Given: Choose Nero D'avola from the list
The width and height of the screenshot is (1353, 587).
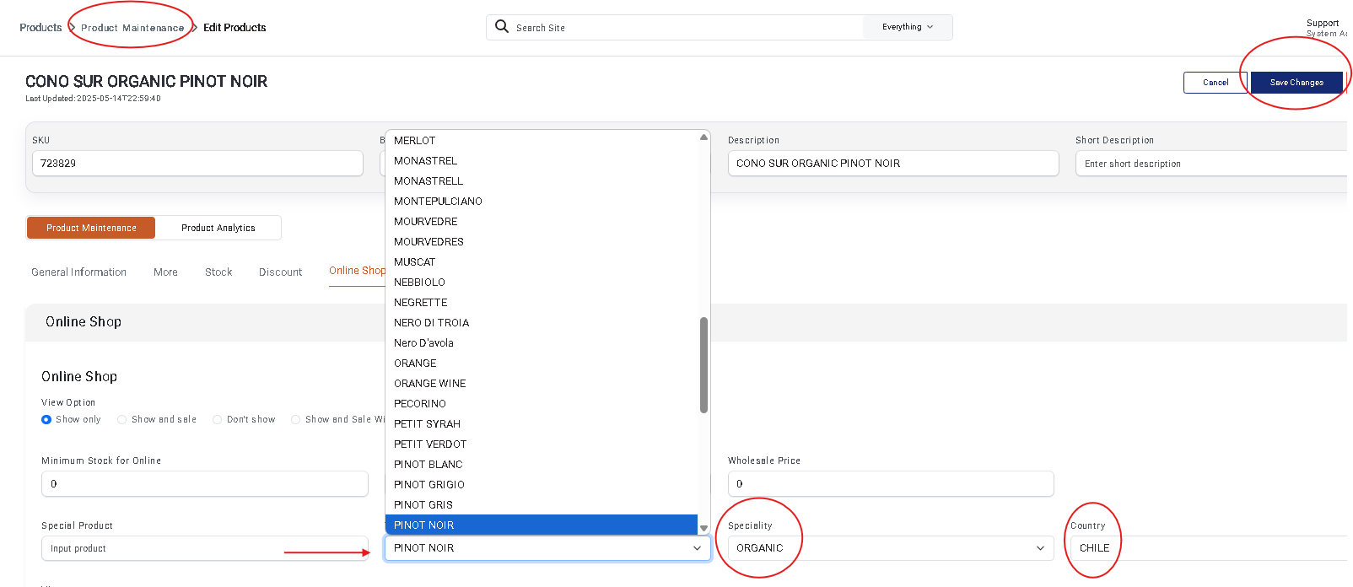Looking at the screenshot, I should point(542,343).
